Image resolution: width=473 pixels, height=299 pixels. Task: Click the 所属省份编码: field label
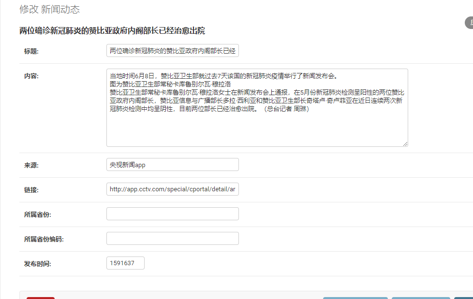pos(44,239)
